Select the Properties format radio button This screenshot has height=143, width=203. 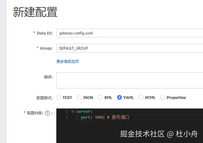(x=163, y=97)
